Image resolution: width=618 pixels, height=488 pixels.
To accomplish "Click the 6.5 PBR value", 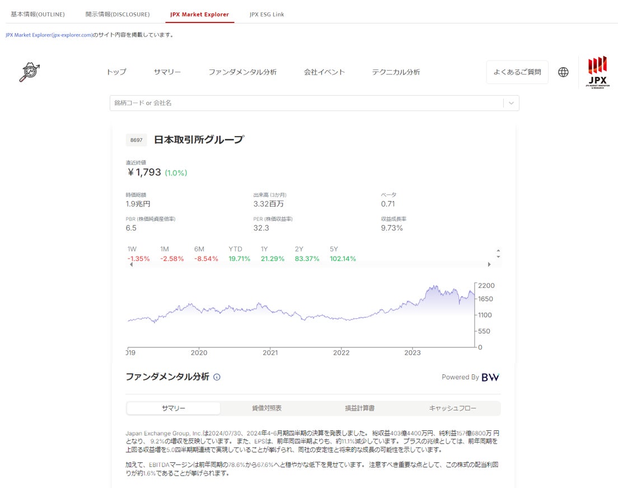I will pos(131,228).
